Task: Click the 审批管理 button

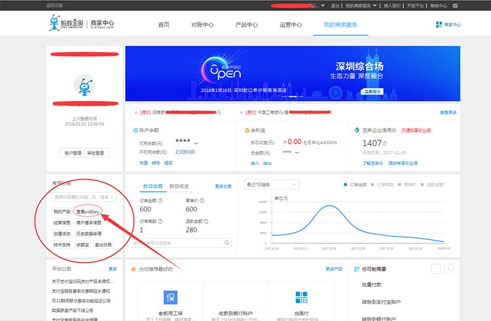Action: pyautogui.click(x=97, y=153)
